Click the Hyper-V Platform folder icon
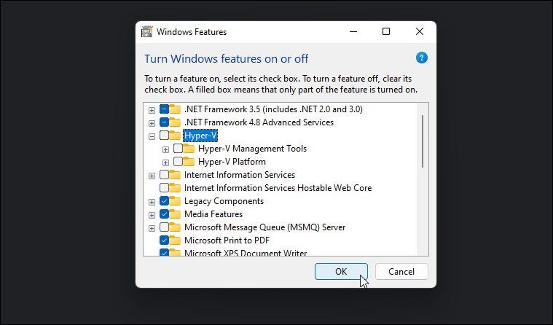 189,162
